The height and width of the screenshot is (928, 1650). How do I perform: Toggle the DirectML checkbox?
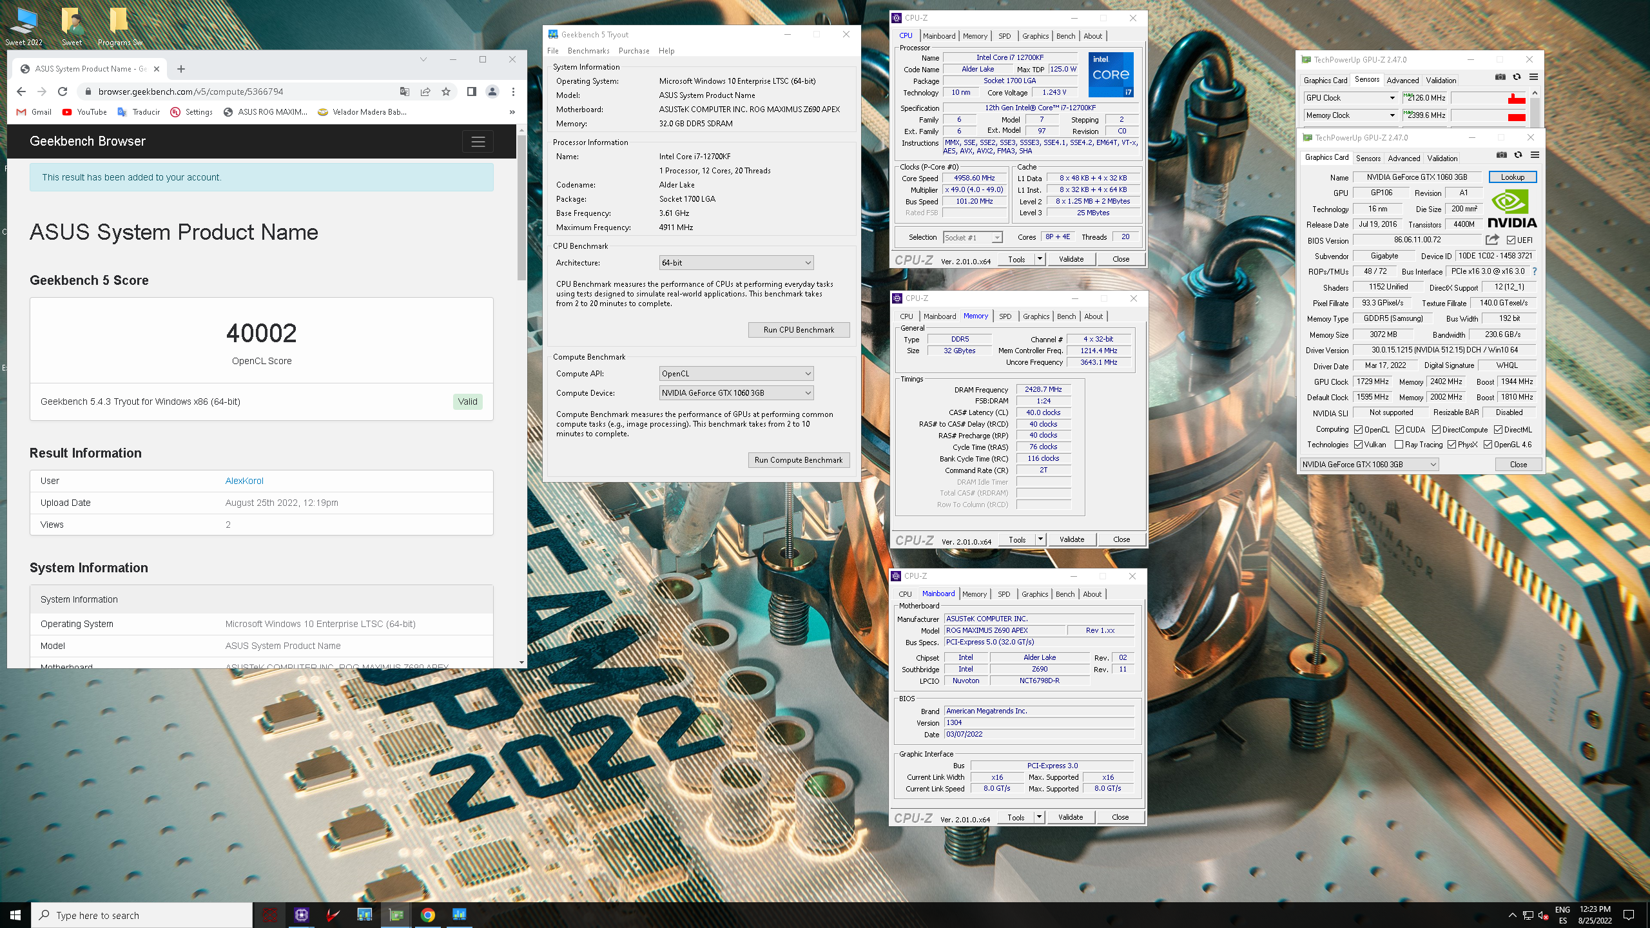pos(1499,430)
